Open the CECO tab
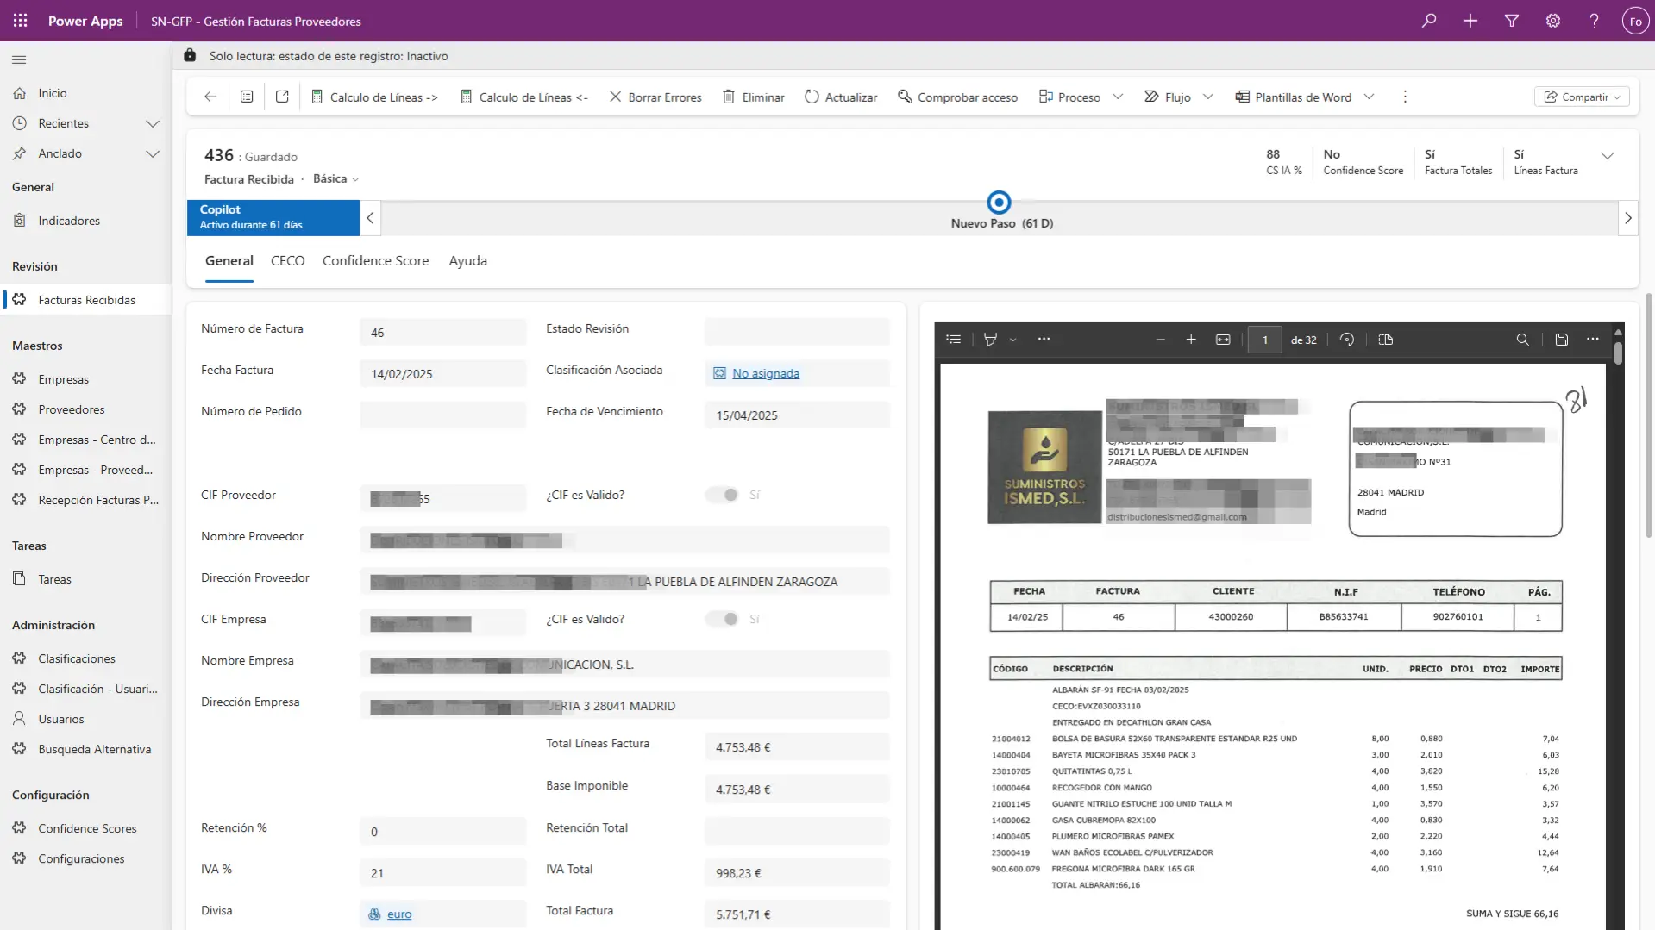 point(287,261)
